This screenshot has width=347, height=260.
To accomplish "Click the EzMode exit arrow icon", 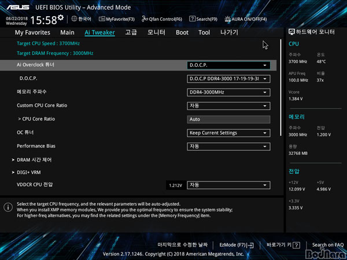I will 250,245.
